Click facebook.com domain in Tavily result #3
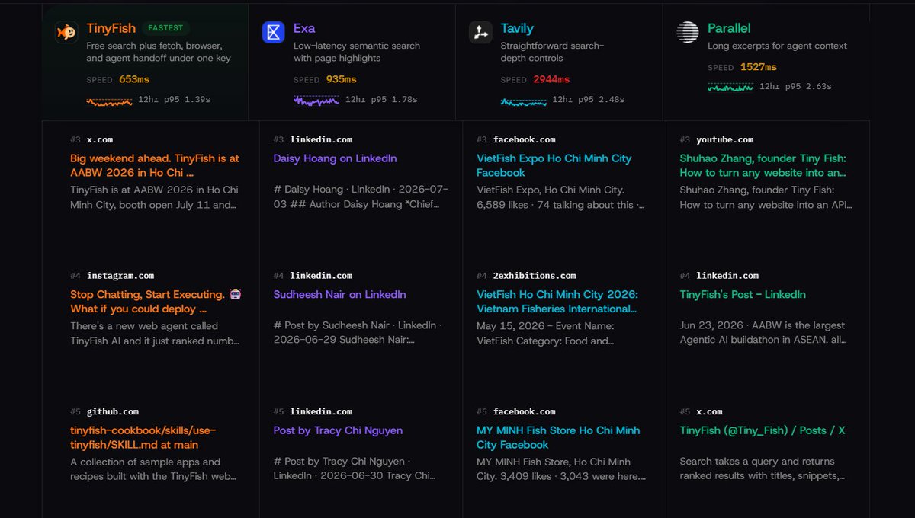Viewport: 915px width, 518px height. click(525, 139)
